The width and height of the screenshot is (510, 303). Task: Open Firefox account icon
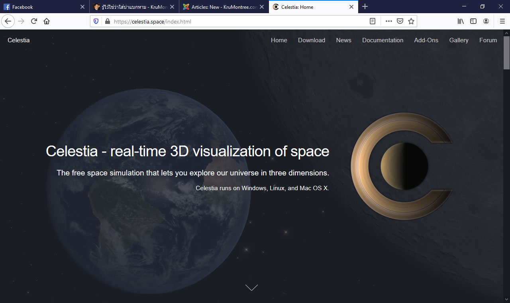click(x=486, y=22)
